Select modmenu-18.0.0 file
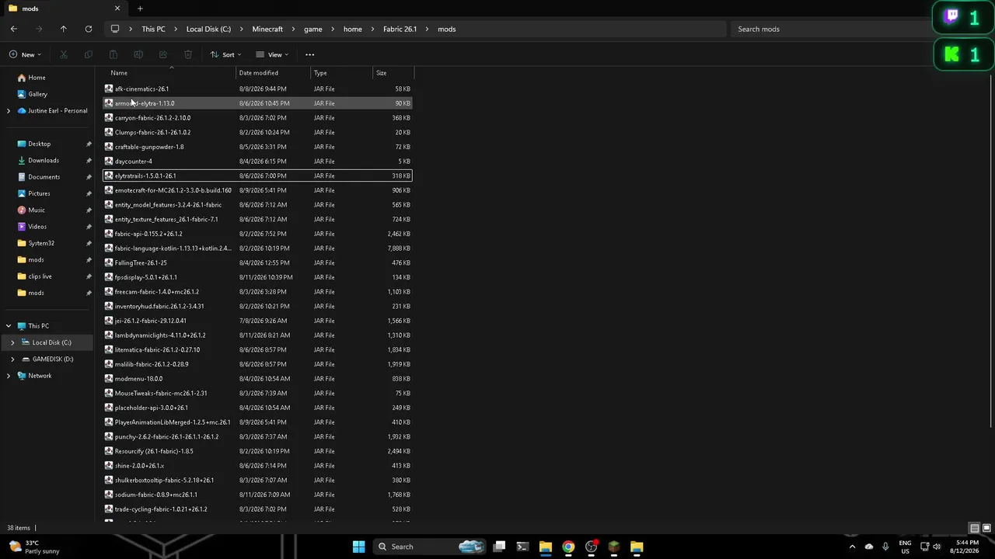Image resolution: width=995 pixels, height=559 pixels. (x=257, y=379)
